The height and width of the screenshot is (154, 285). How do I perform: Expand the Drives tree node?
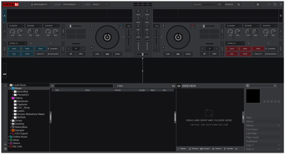pos(11,121)
